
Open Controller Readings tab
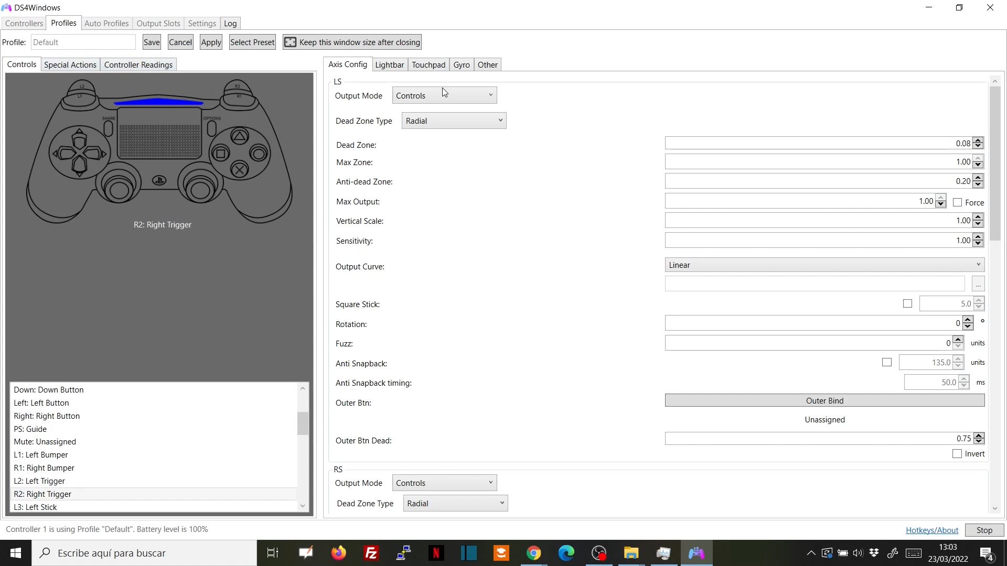(138, 64)
